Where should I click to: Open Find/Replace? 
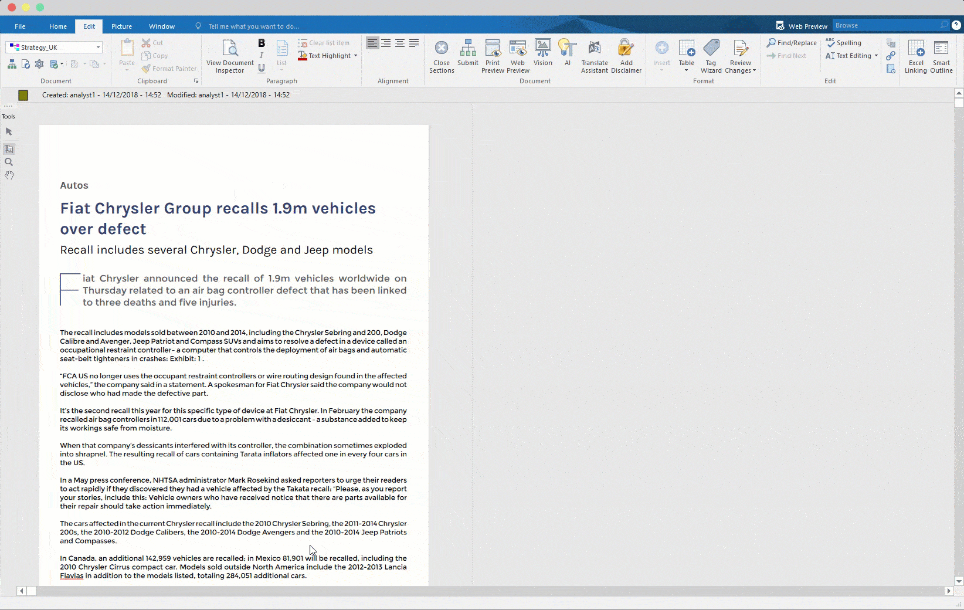[792, 43]
